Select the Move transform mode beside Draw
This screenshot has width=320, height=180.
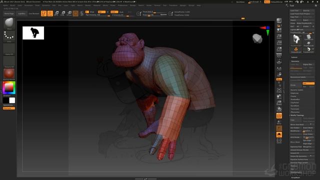tap(56, 13)
